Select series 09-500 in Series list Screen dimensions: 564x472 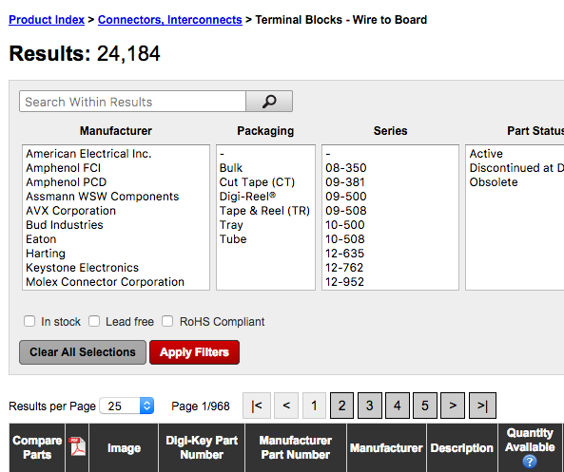[x=346, y=197]
